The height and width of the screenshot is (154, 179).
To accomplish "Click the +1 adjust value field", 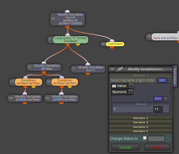I will (158, 109).
